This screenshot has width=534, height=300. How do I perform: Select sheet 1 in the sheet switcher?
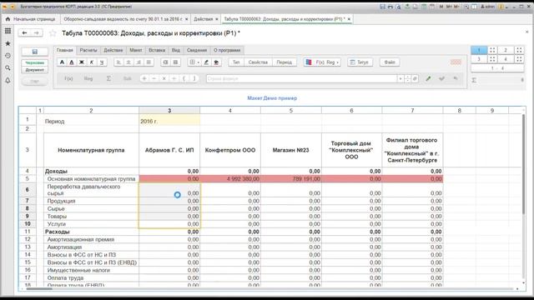(x=479, y=50)
